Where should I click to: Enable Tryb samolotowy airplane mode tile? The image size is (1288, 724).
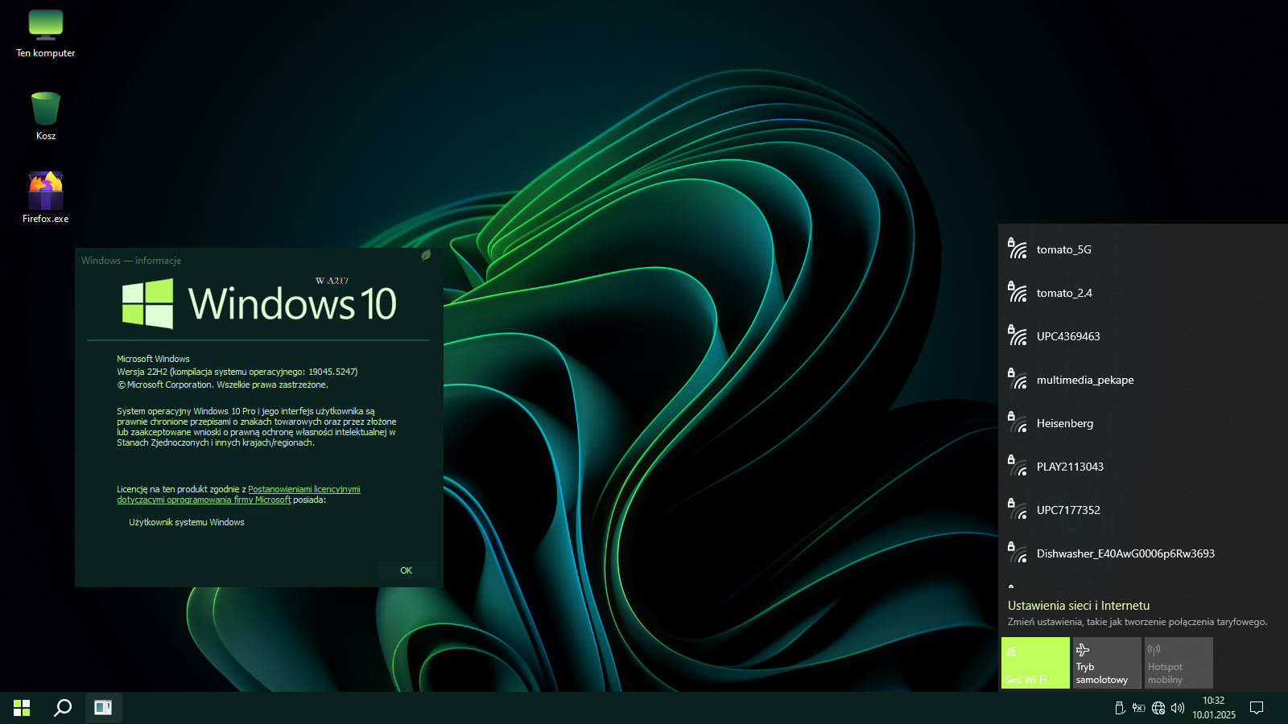(1106, 663)
